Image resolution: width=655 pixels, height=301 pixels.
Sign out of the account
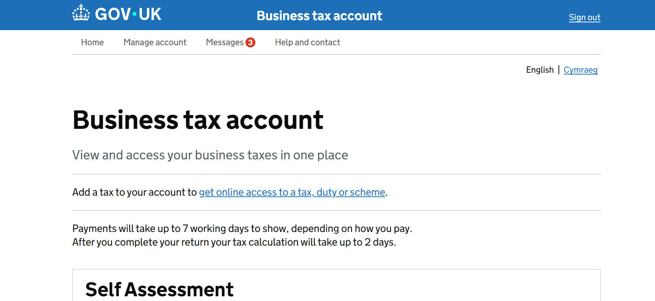tap(584, 17)
